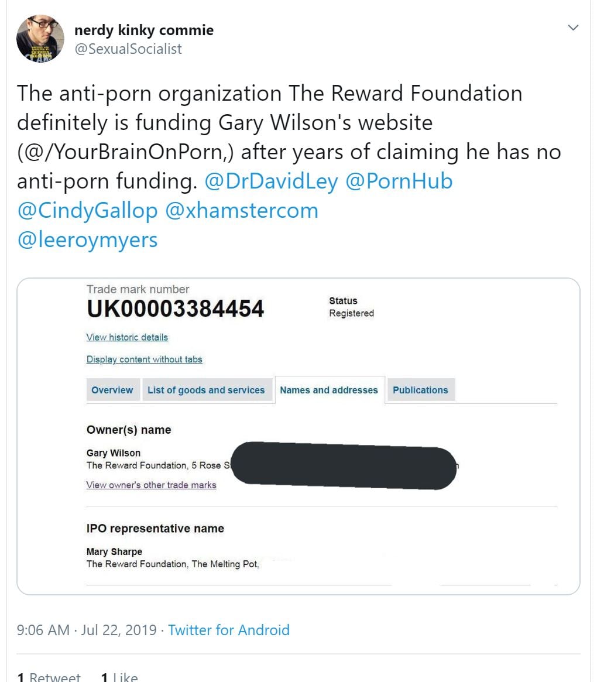Image resolution: width=597 pixels, height=682 pixels.
Task: Select the Names and addresses tab
Action: pyautogui.click(x=329, y=390)
